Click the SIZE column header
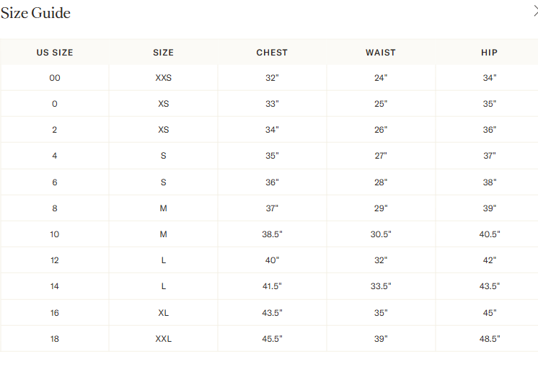The width and height of the screenshot is (538, 367). pyautogui.click(x=163, y=53)
